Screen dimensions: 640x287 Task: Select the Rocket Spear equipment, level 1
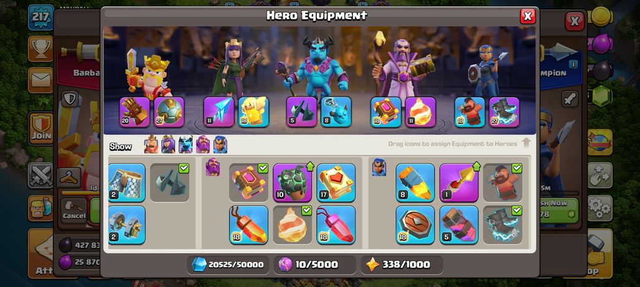459,183
